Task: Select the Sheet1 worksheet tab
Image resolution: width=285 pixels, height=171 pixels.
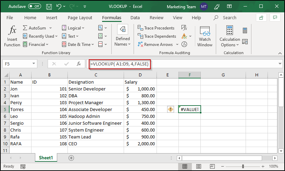Action: pos(46,158)
